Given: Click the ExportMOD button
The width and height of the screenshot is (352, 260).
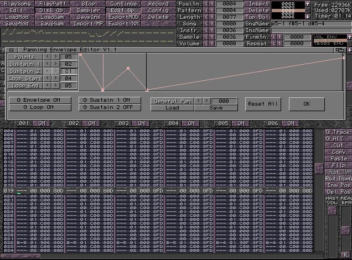Looking at the screenshot, I should pos(123,17).
